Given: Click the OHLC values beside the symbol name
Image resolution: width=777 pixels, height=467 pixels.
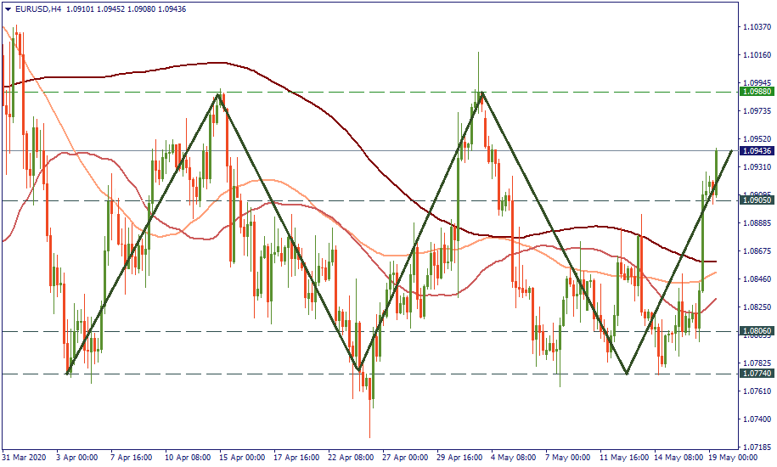Looking at the screenshot, I should tap(125, 8).
